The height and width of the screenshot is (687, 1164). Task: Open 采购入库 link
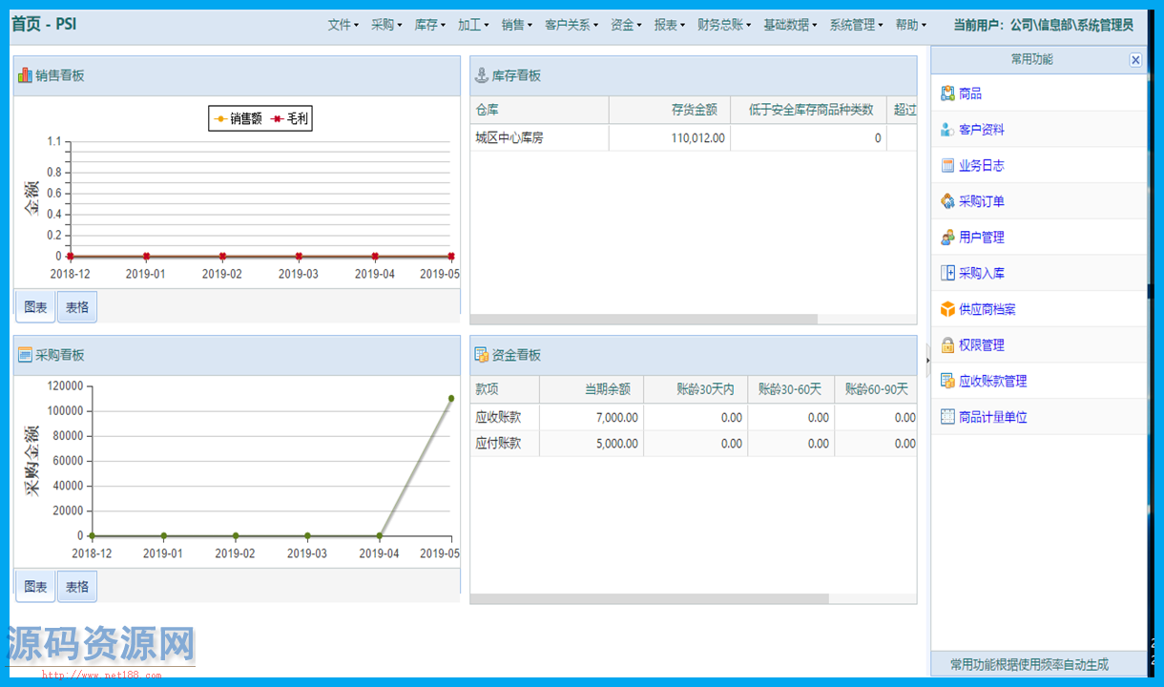tap(982, 273)
